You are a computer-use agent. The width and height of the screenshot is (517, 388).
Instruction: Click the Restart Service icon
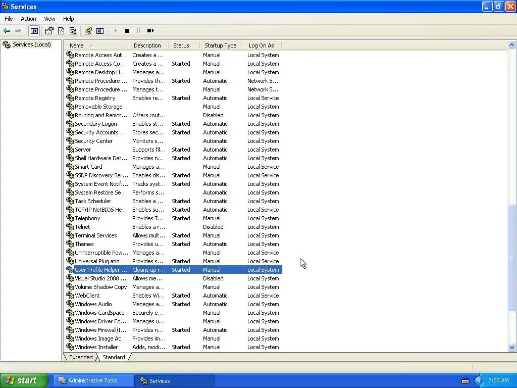point(150,31)
